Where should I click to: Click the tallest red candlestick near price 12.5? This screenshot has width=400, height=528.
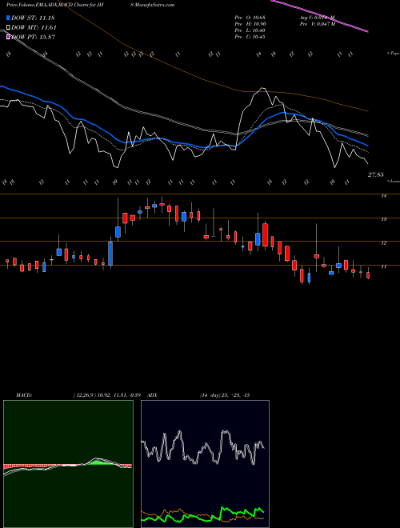(265, 234)
